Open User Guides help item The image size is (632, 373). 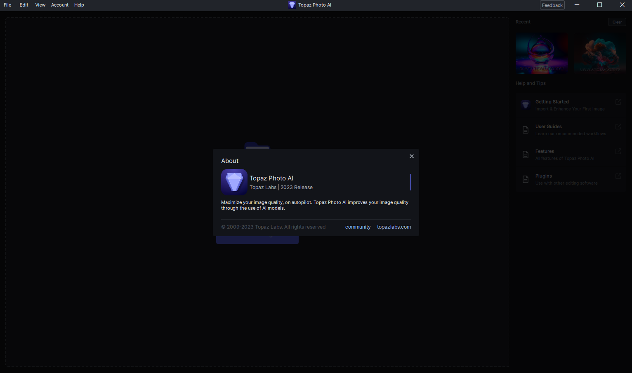coord(571,130)
